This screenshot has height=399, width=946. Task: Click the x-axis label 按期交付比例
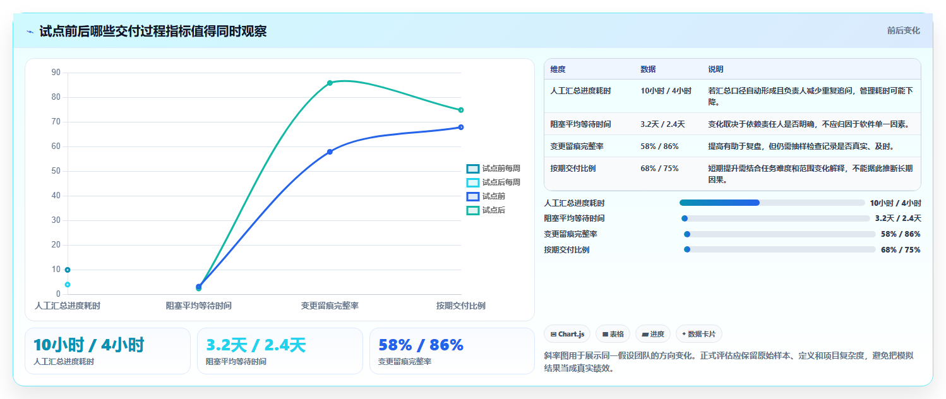click(x=461, y=306)
